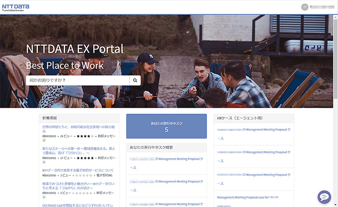Click the star rating of KB0010010
The height and width of the screenshot is (207, 338).
coord(85,136)
